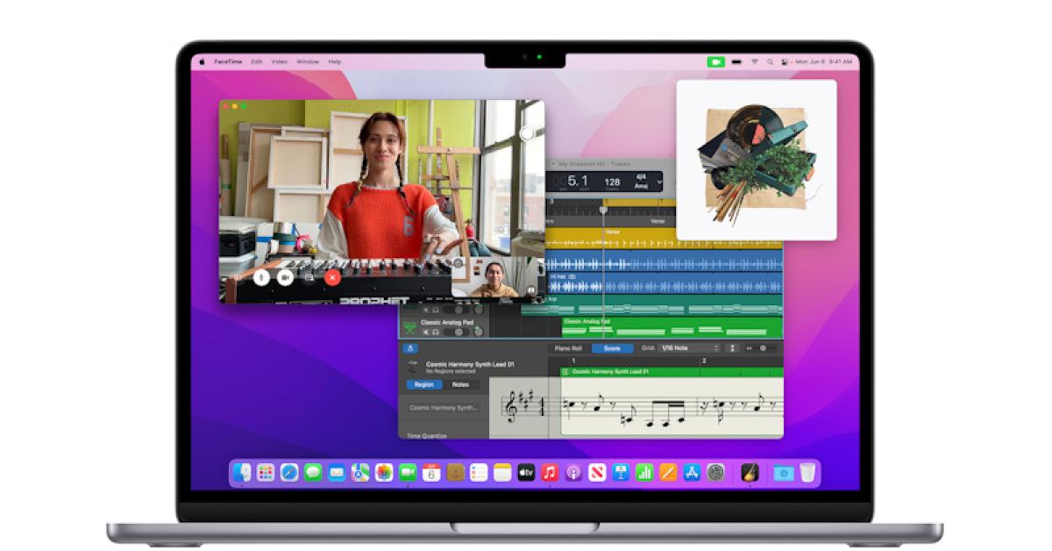Image resolution: width=1052 pixels, height=551 pixels.
Task: Open Pages app in the Dock
Action: click(668, 472)
